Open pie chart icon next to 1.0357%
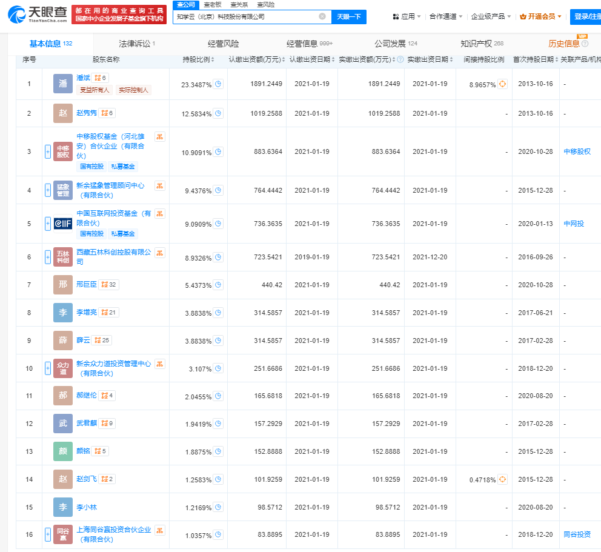The width and height of the screenshot is (601, 552). [x=218, y=534]
